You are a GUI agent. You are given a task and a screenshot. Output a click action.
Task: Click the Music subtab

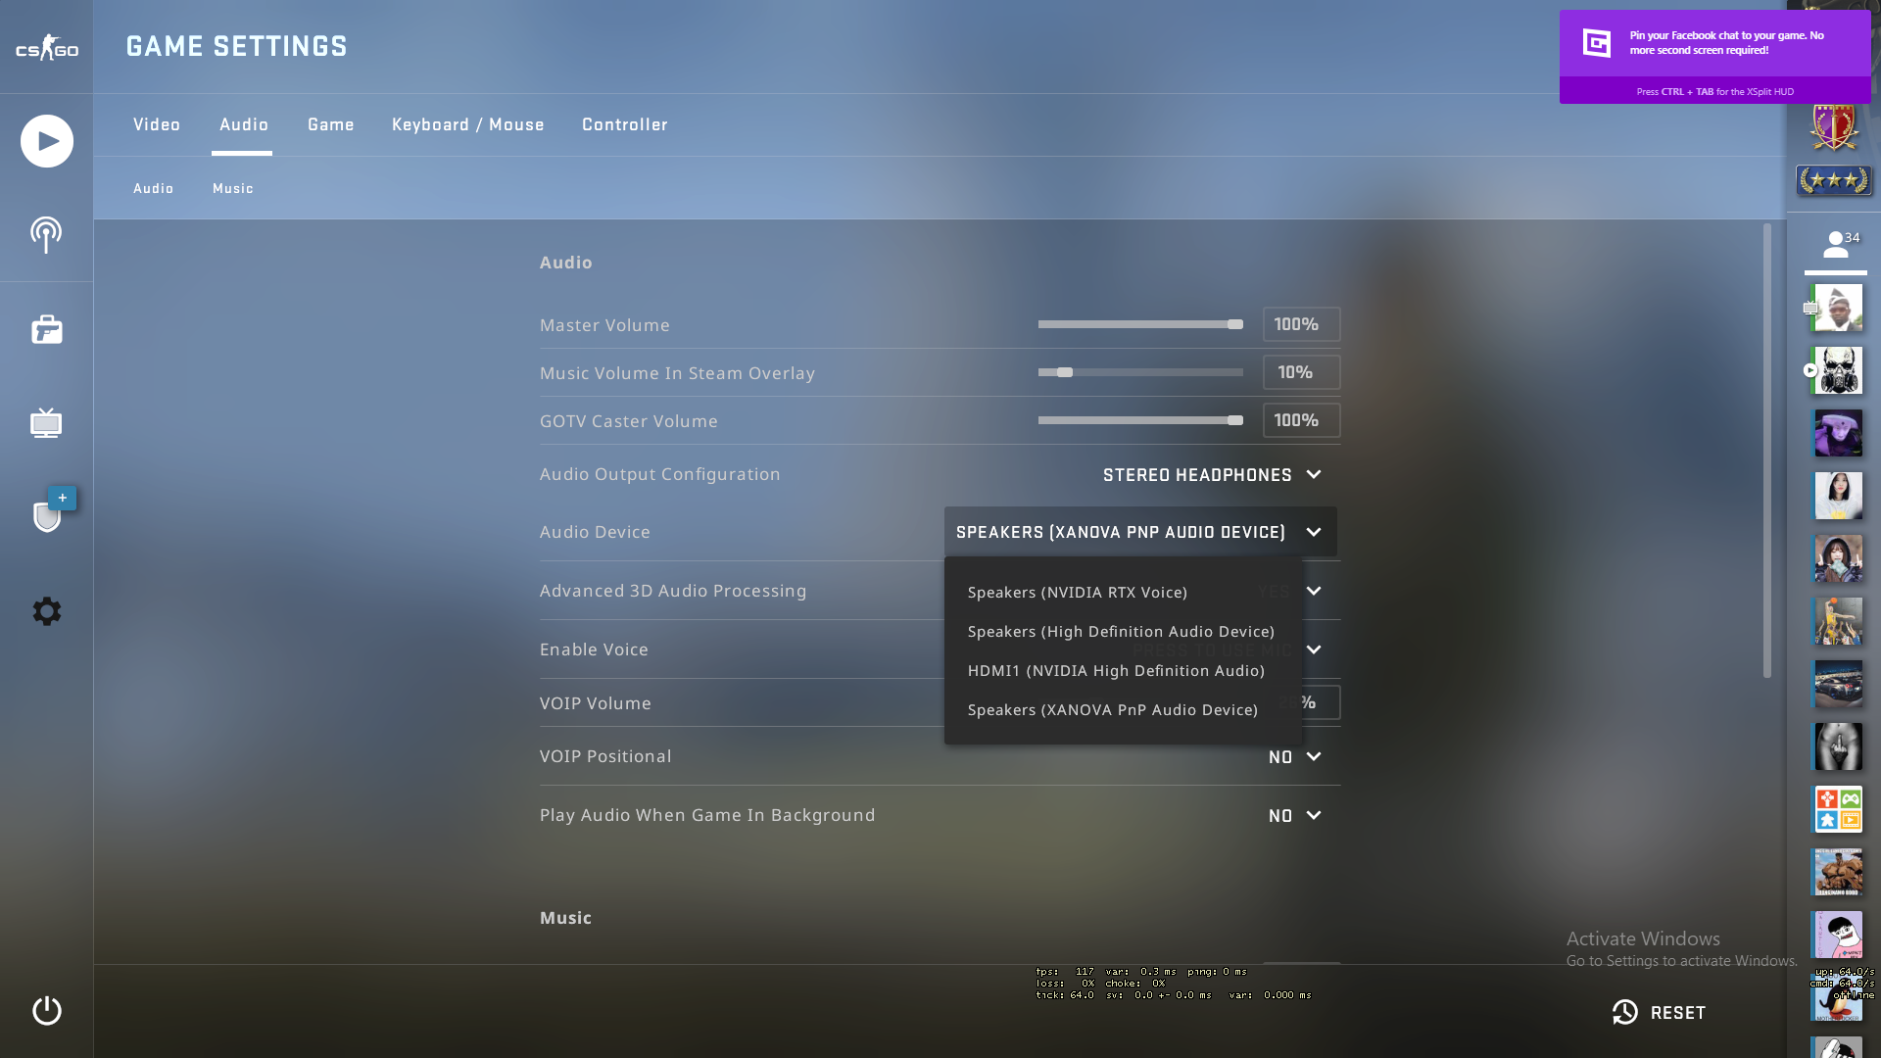234,187
